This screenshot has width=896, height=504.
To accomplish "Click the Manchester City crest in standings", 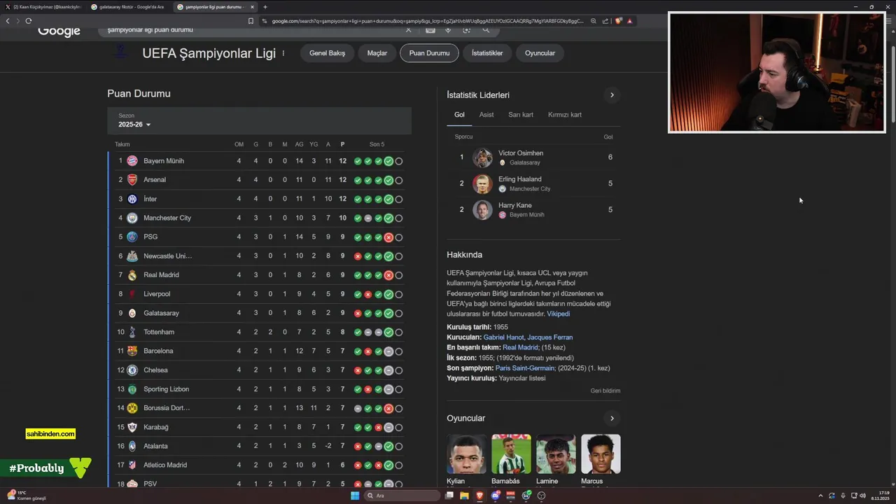I will [132, 218].
